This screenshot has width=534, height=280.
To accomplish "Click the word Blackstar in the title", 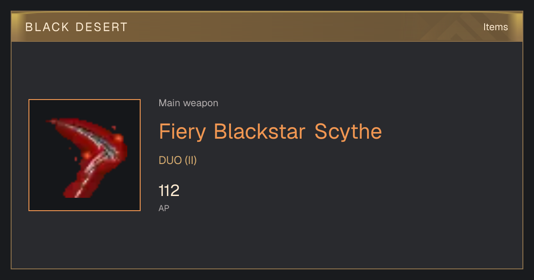I will click(x=260, y=132).
